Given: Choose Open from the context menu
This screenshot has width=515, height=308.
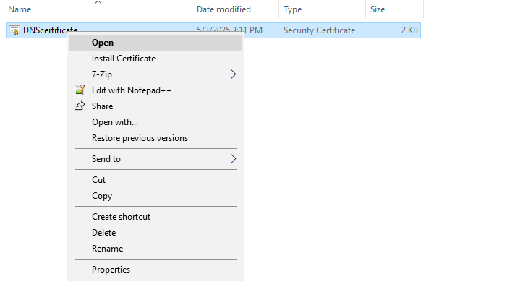Looking at the screenshot, I should pos(103,43).
